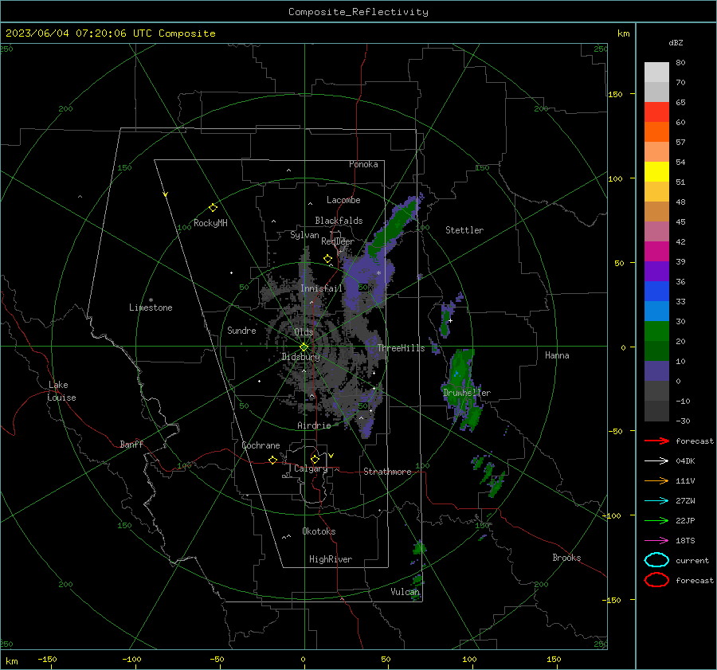Click the -30 dBZ scale value
Viewport: 717px width, 670px height.
[684, 421]
